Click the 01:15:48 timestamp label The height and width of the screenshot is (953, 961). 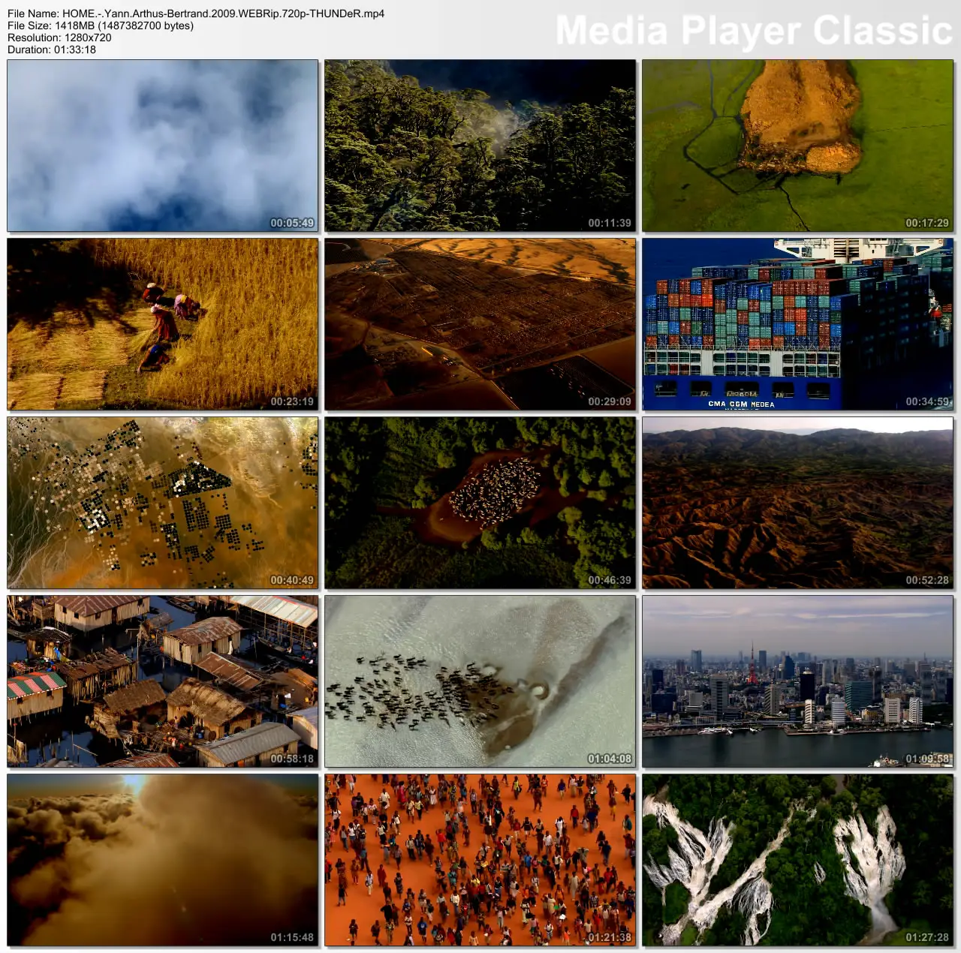pos(292,937)
